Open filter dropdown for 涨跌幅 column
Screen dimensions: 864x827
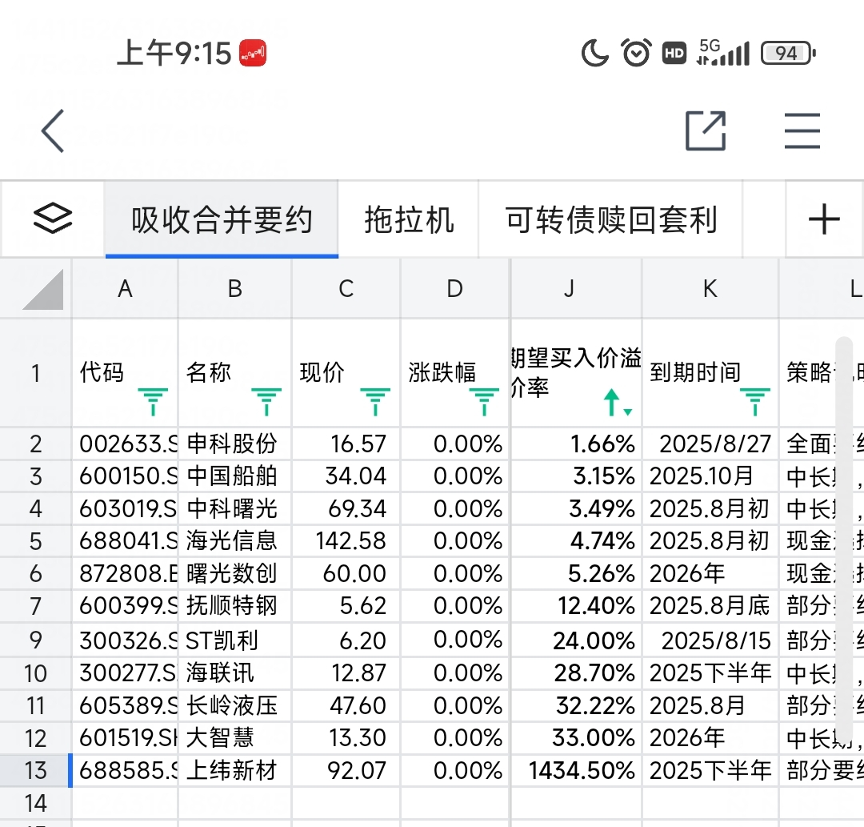click(483, 401)
